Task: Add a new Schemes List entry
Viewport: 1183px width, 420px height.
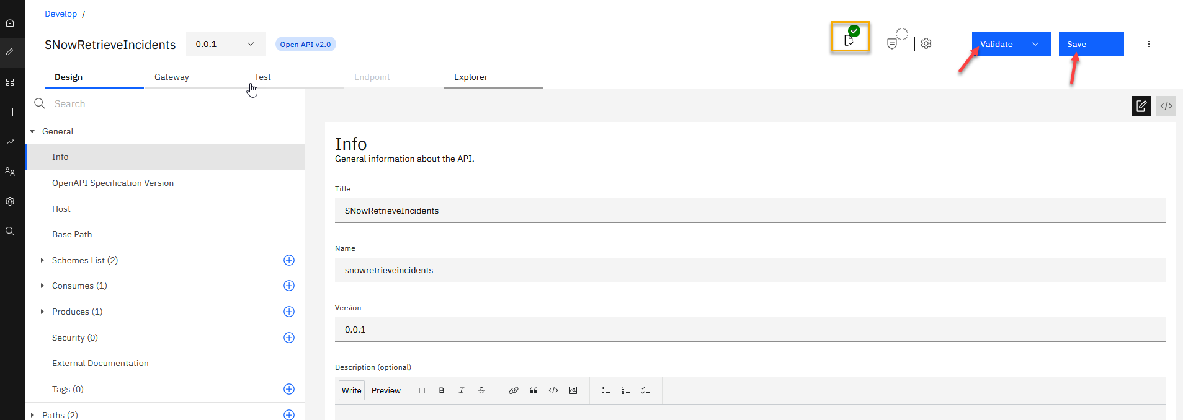Action: (x=289, y=260)
